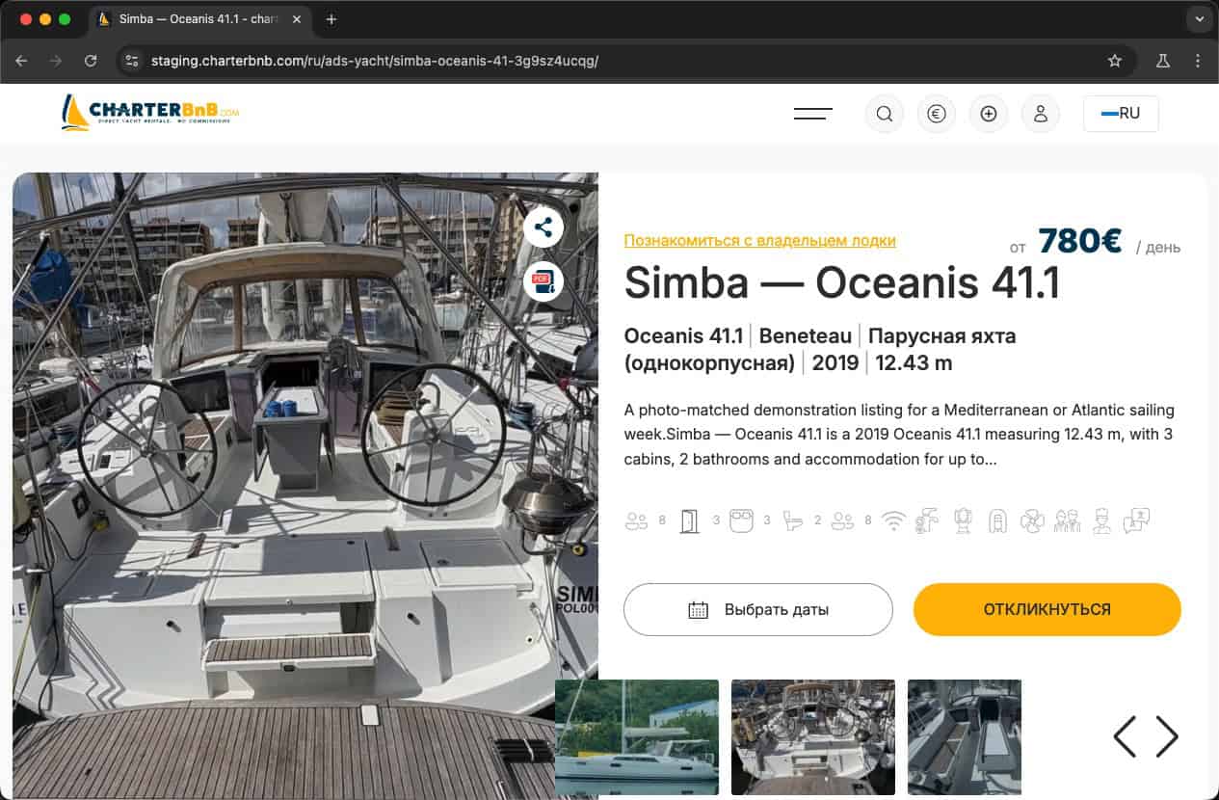Open the yacht-on-water side-view thumbnail
The image size is (1219, 800).
point(637,736)
